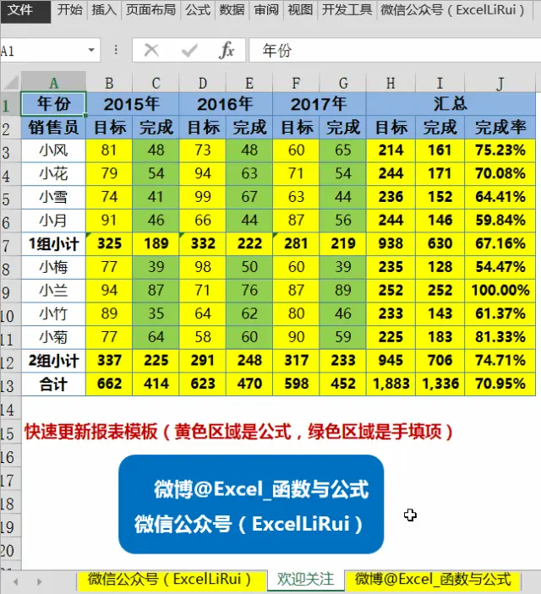
Task: Click the select-all corner triangle
Action: click(x=10, y=82)
